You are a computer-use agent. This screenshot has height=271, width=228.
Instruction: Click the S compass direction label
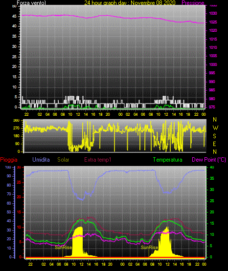tap(214, 136)
